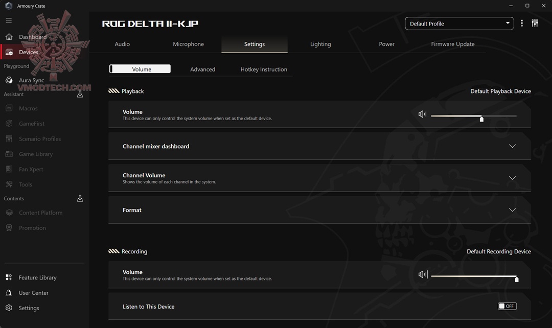Expand the Format section
The width and height of the screenshot is (552, 328).
pyautogui.click(x=512, y=210)
